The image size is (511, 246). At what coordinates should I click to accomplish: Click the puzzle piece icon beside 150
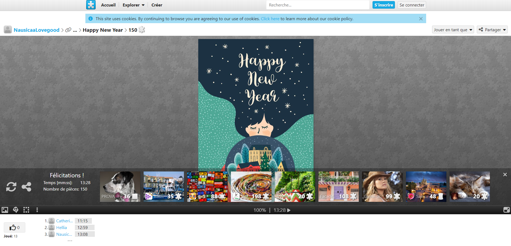click(x=142, y=30)
